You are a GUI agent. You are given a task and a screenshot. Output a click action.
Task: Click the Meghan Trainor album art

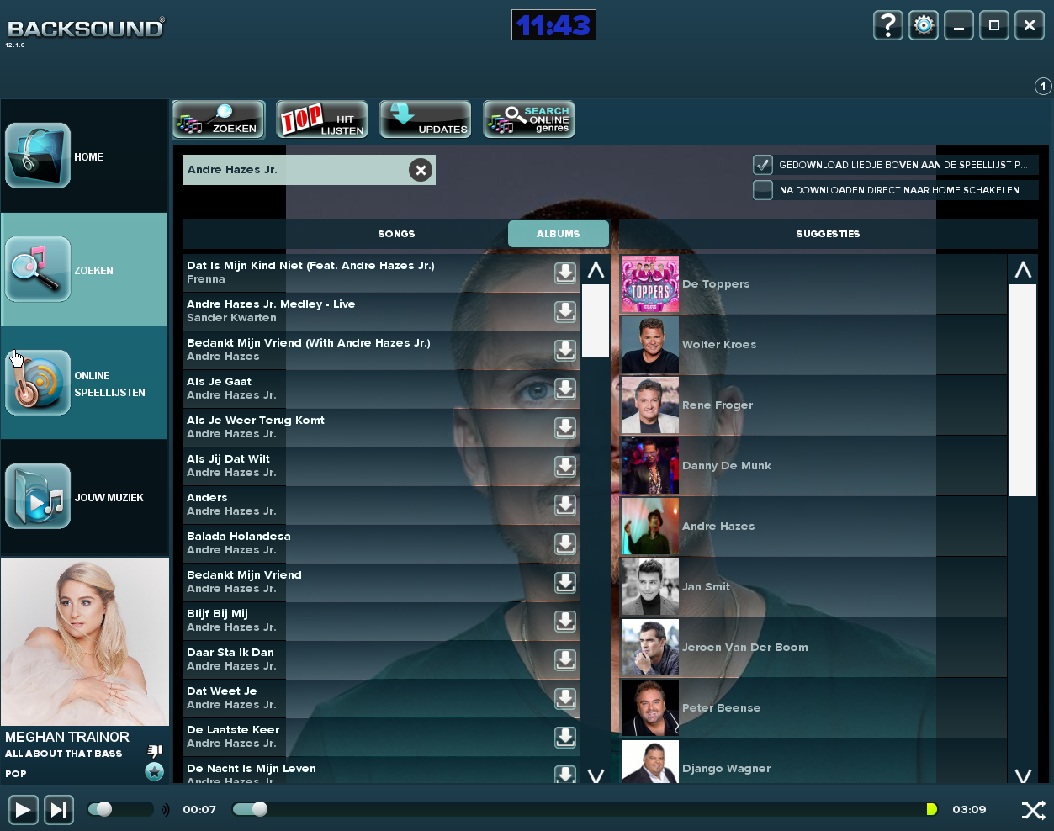[85, 642]
